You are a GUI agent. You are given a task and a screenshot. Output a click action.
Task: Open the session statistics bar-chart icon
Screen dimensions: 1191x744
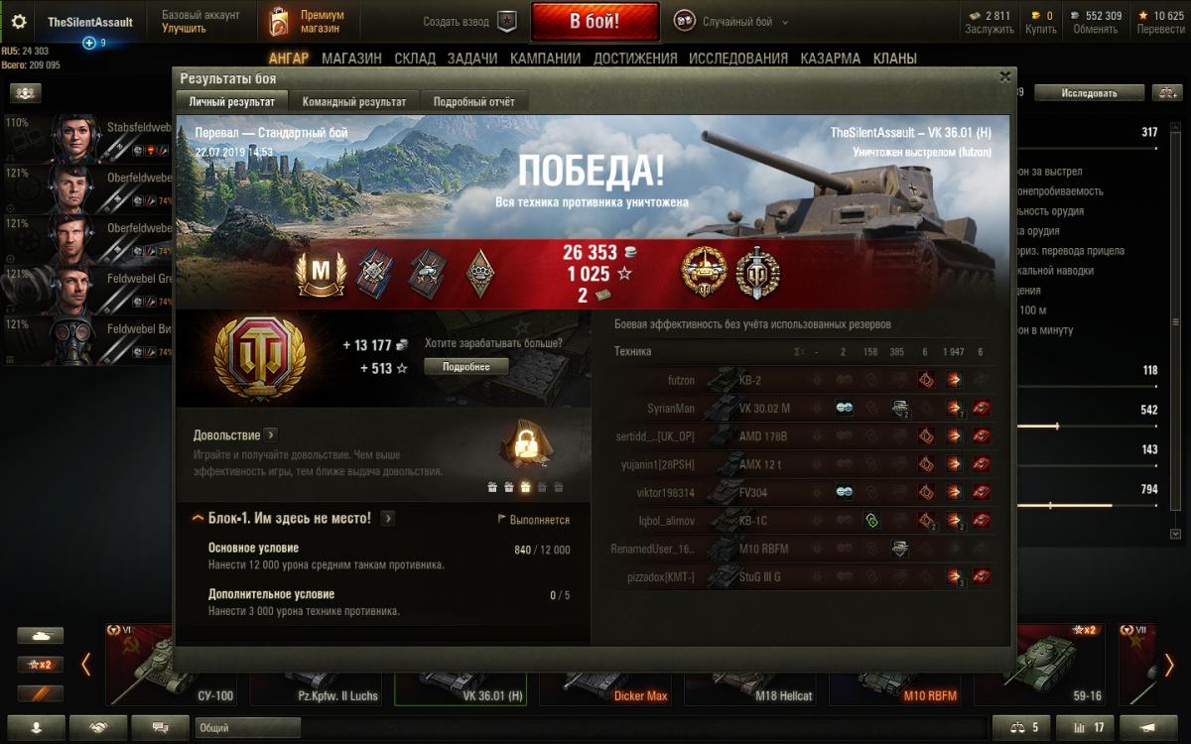[1087, 727]
